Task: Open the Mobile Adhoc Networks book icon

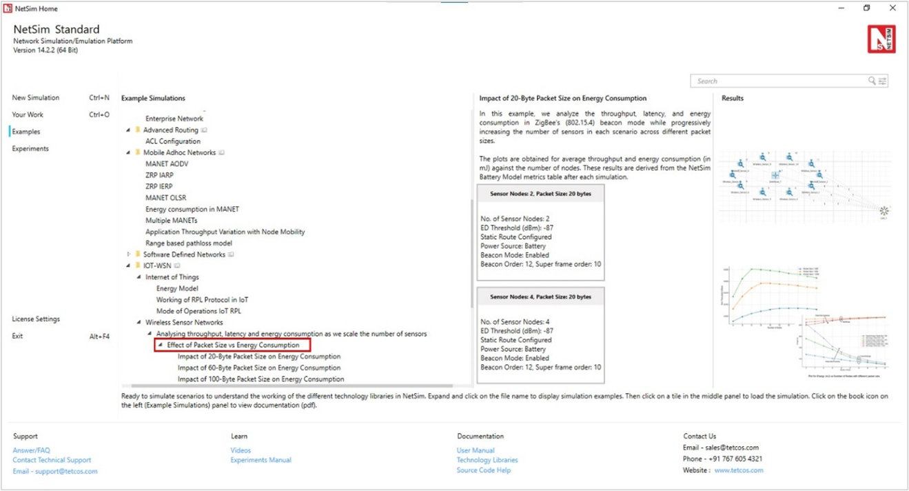Action: pos(221,152)
